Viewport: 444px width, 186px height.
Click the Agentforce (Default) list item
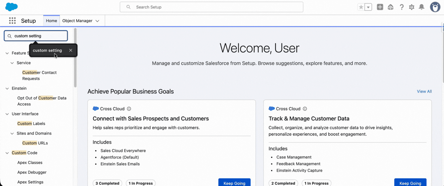click(x=120, y=157)
